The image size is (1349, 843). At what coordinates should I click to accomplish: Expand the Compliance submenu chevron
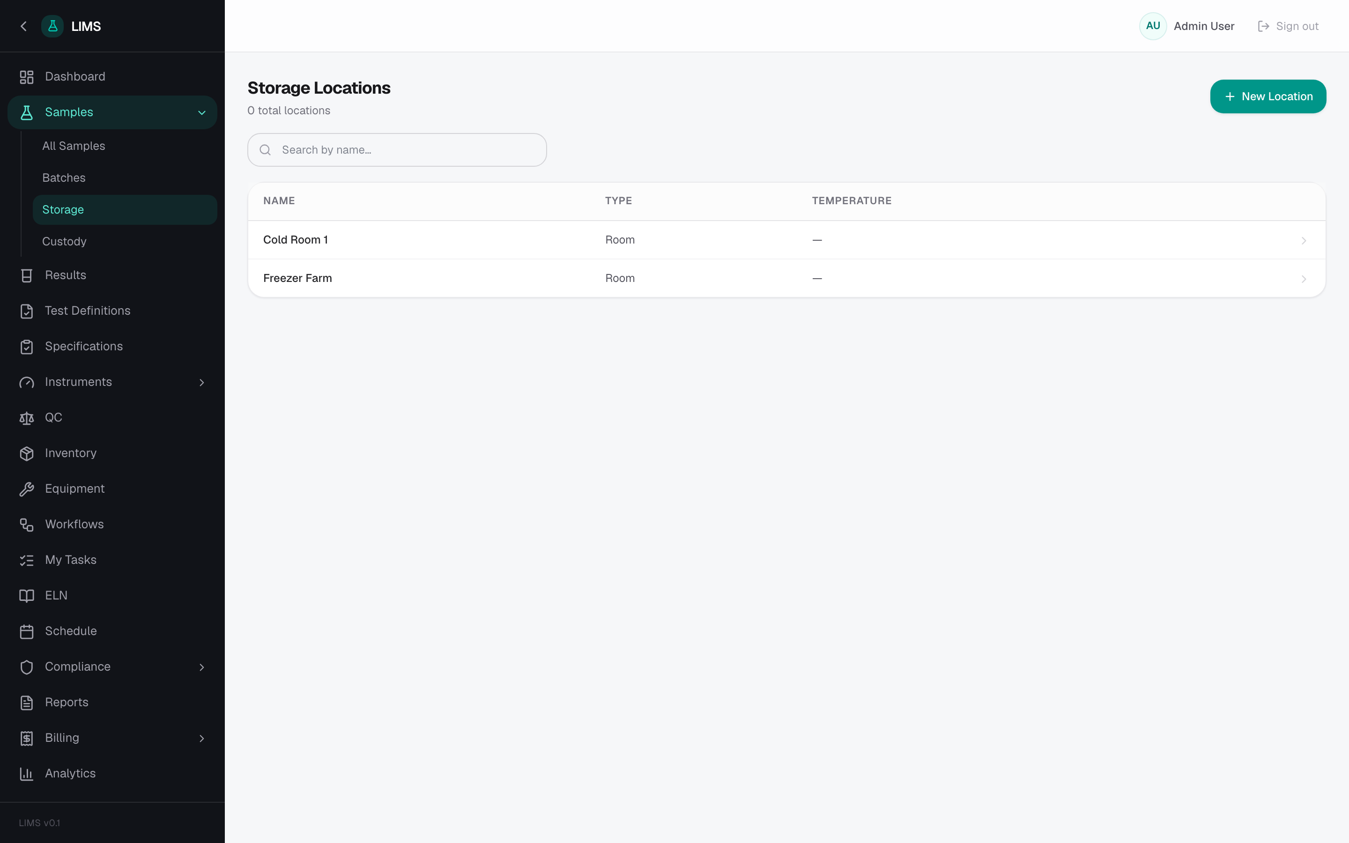[202, 667]
